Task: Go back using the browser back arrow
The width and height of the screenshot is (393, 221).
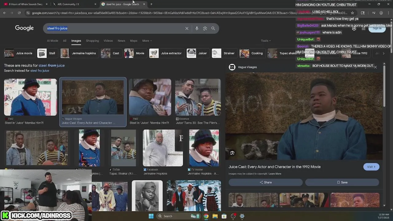Action: [x=4, y=13]
